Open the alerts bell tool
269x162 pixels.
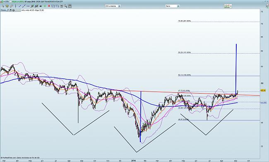(x=7, y=6)
